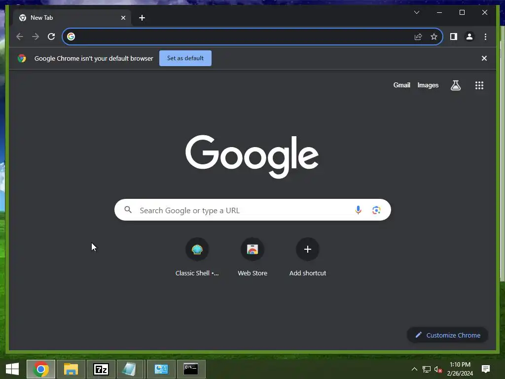Open Chrome's three-dot menu
This screenshot has width=505, height=379.
pos(485,37)
